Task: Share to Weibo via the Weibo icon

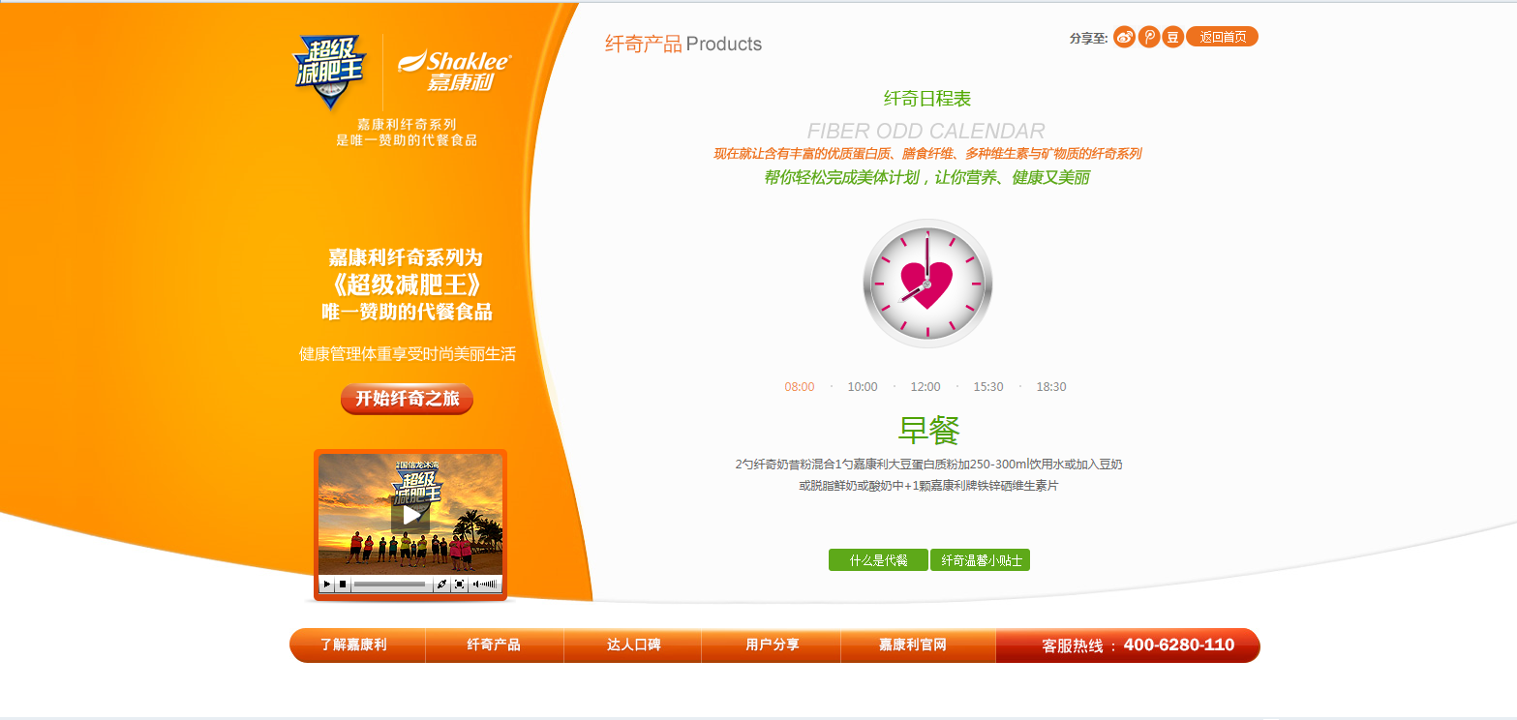Action: point(1124,37)
